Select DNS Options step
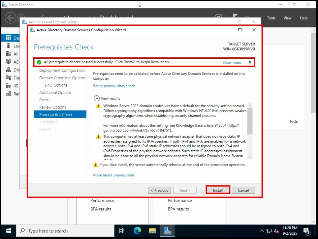The image size is (318, 239). pos(56,85)
